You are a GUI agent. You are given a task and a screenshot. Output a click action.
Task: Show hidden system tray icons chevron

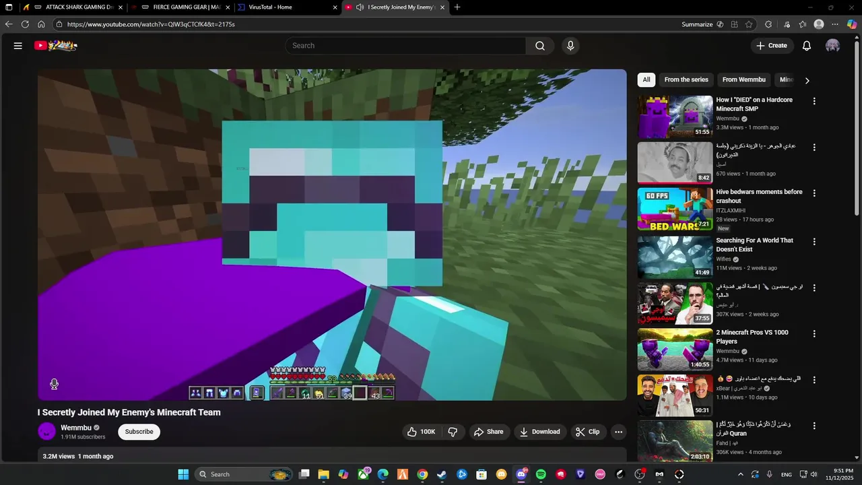(741, 474)
